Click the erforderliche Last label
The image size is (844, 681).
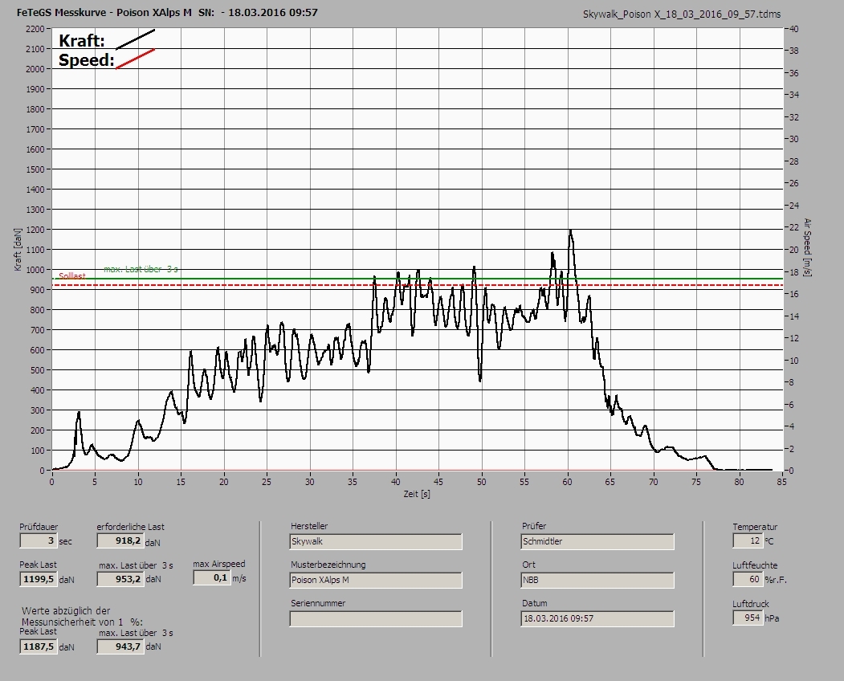coord(130,527)
